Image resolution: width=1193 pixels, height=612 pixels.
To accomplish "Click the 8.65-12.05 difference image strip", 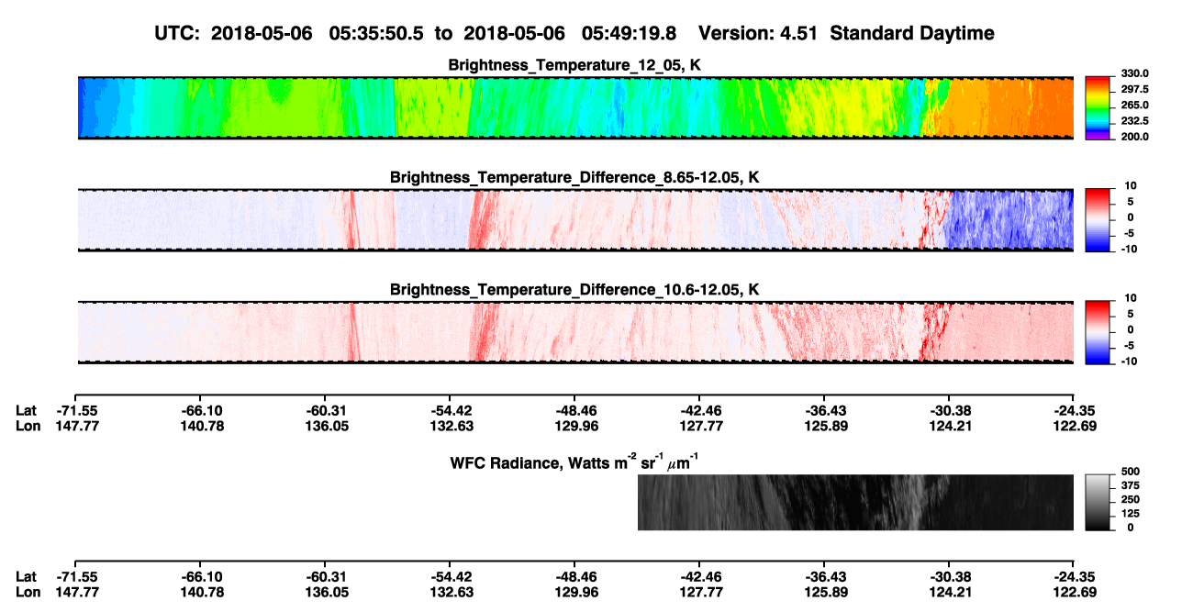I will (x=575, y=220).
